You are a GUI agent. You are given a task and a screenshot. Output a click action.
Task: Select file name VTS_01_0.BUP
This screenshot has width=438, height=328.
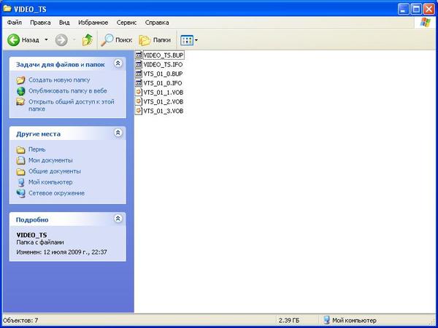tap(163, 74)
